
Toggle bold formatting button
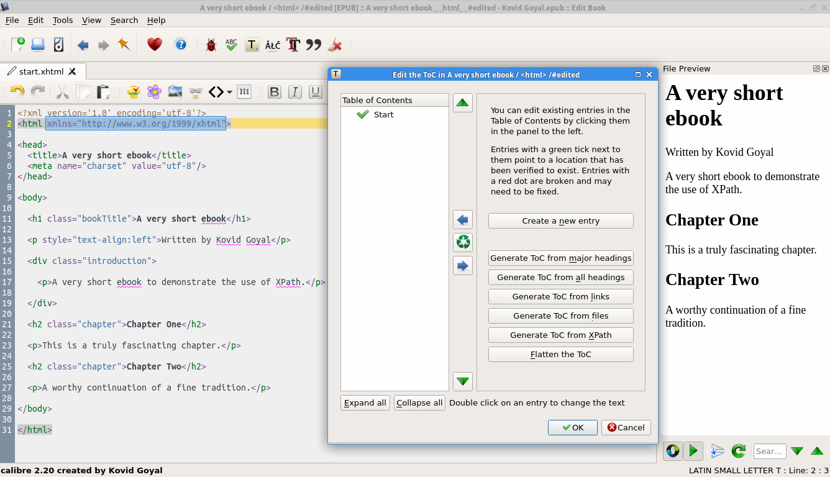click(x=274, y=92)
